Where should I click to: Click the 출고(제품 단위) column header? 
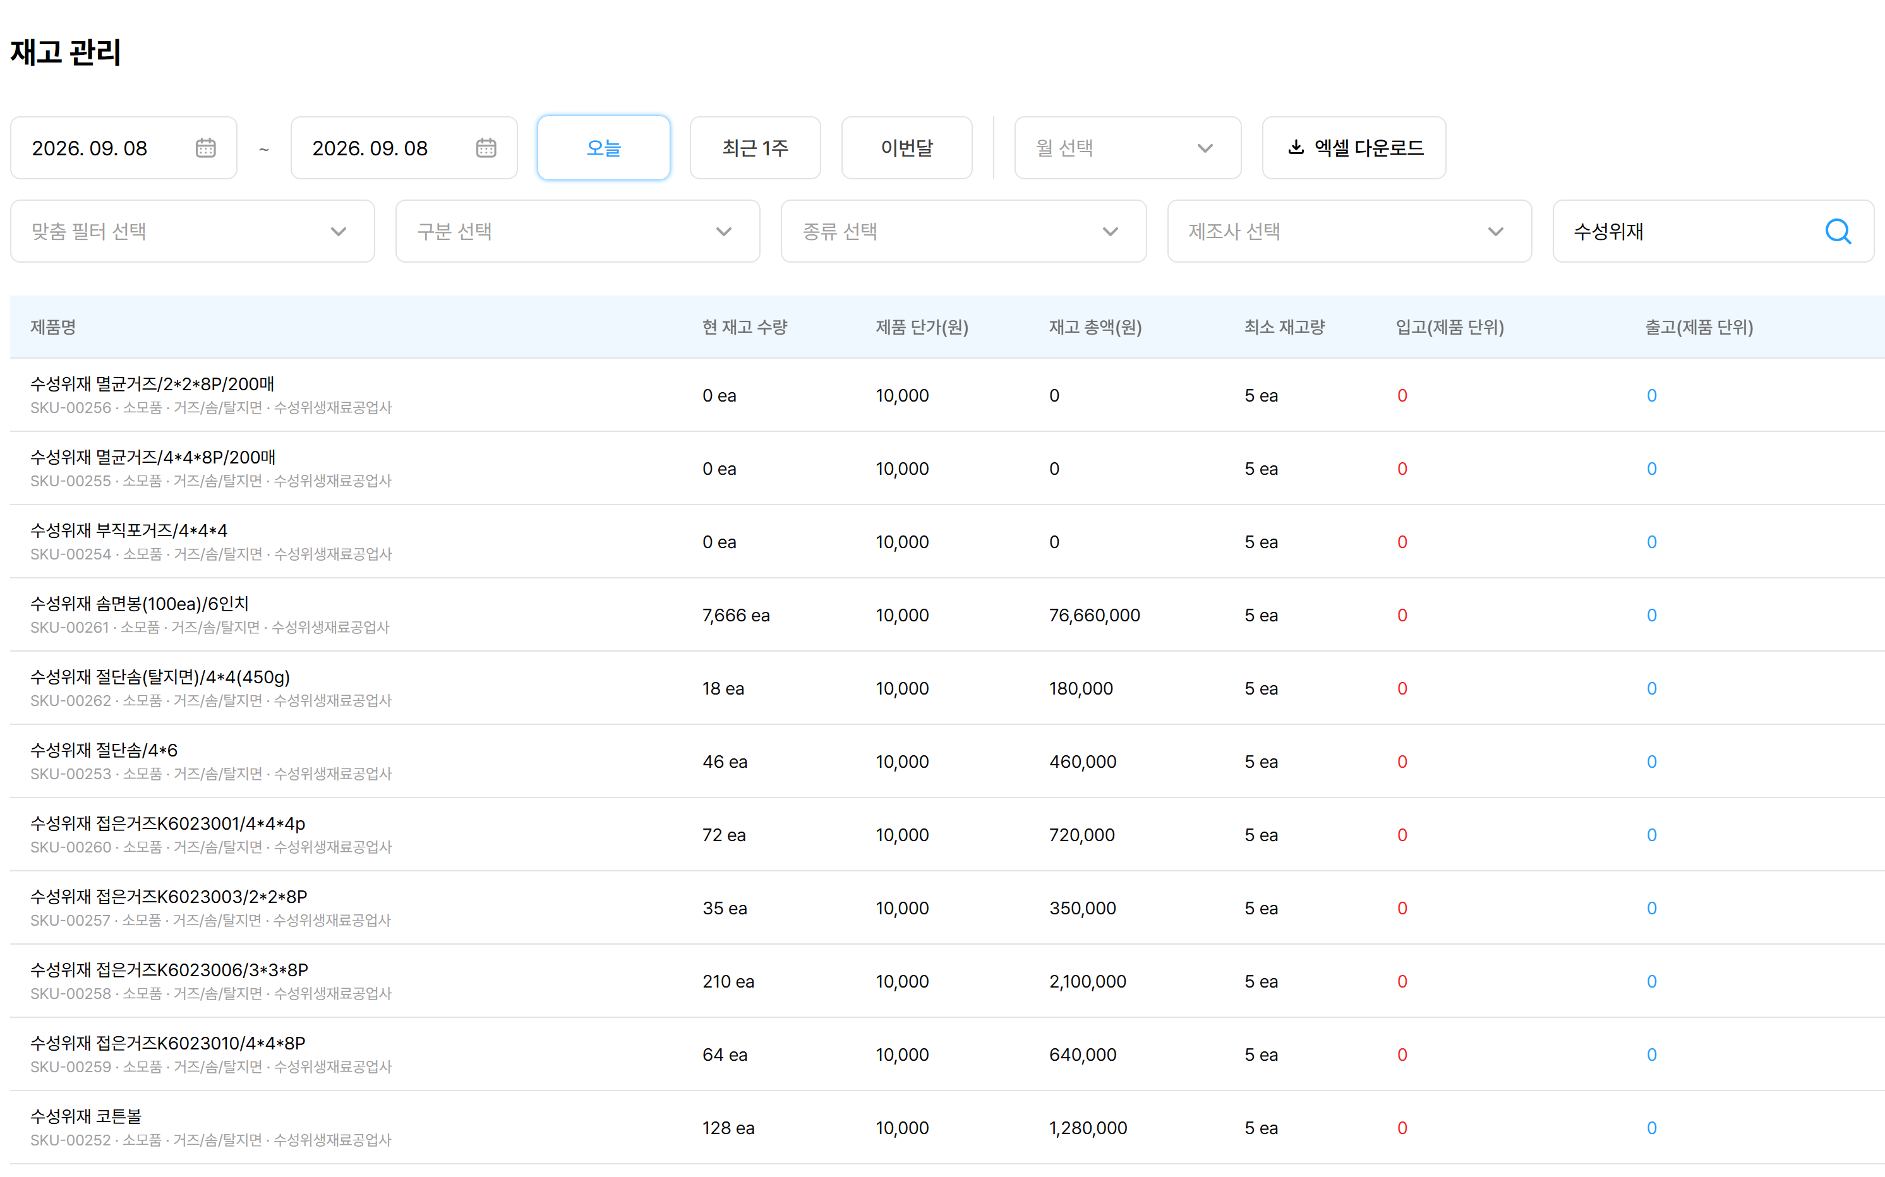[x=1699, y=327]
